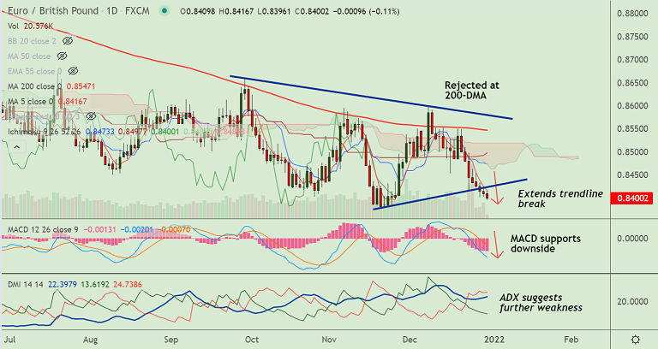The height and width of the screenshot is (349, 658).
Task: Click Nov on the time axis
Action: pos(329,339)
